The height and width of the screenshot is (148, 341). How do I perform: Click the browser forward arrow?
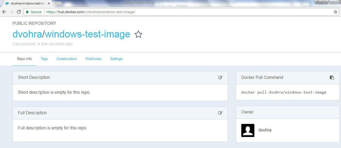12,12
